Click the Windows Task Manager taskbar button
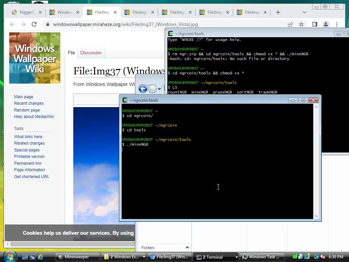 [261, 257]
